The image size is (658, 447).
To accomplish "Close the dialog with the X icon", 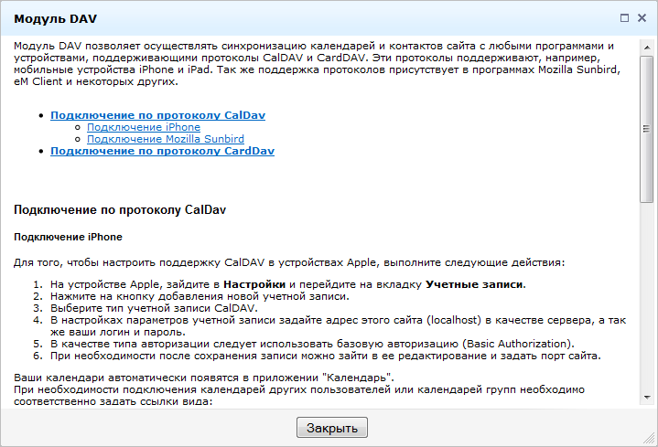I will 641,17.
